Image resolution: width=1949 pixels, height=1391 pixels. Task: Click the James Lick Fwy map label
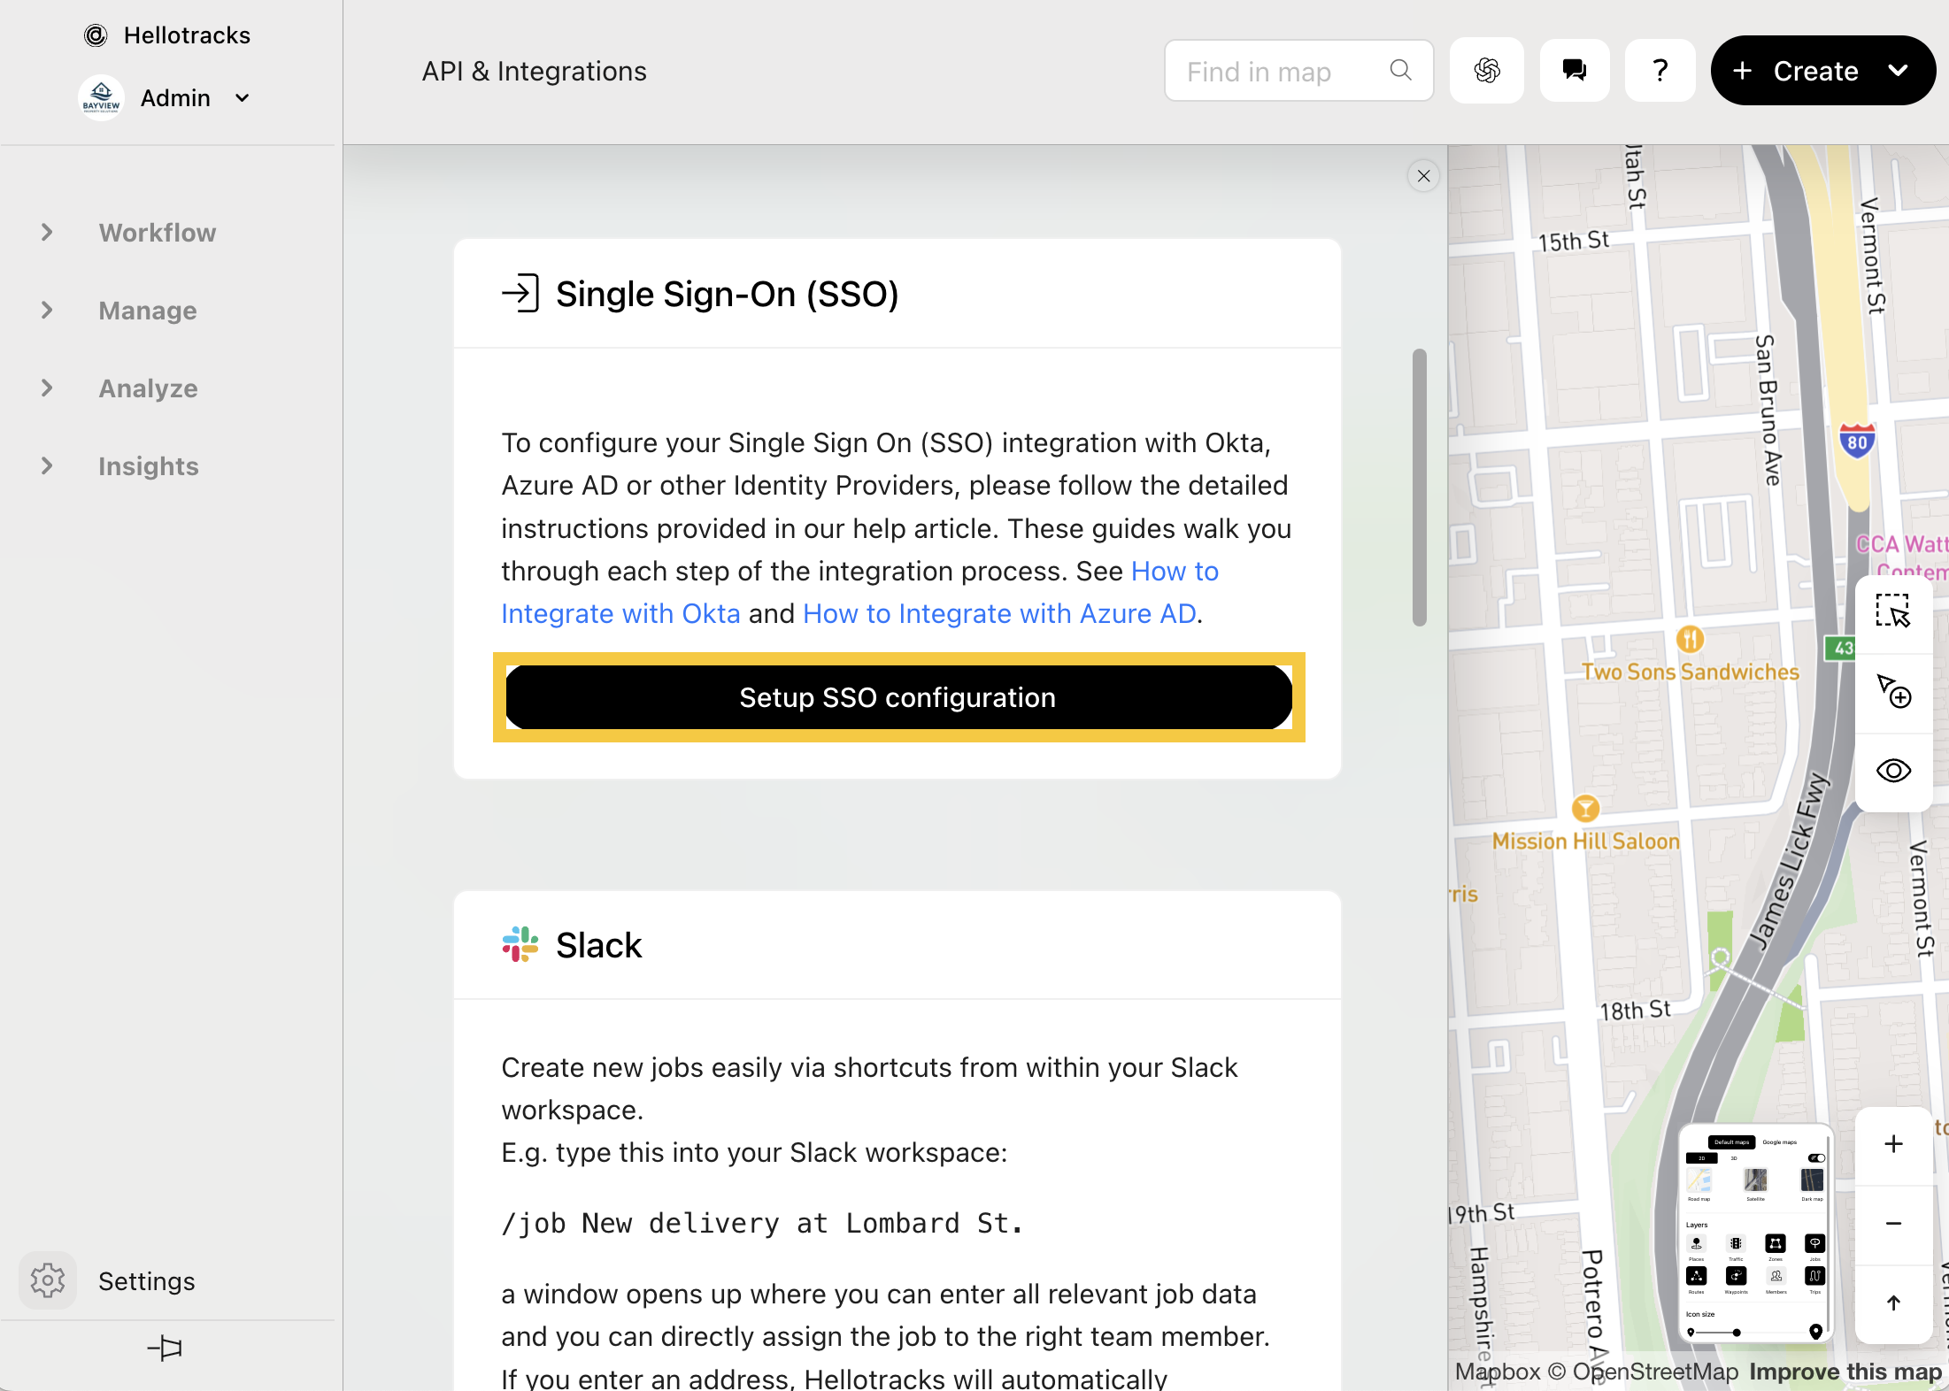click(x=1790, y=863)
